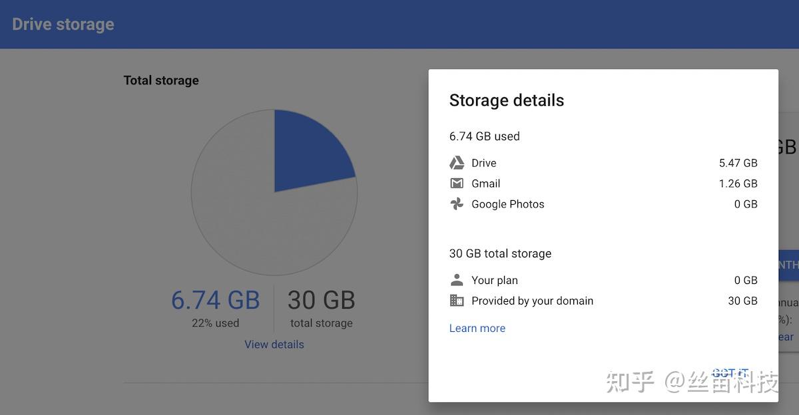Click the Storage details dialog title
This screenshot has height=415, width=799.
[x=507, y=100]
